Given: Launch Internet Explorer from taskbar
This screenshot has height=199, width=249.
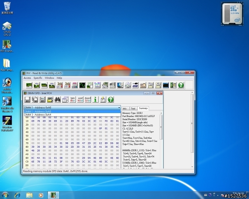Looking at the screenshot, I should point(17,195).
